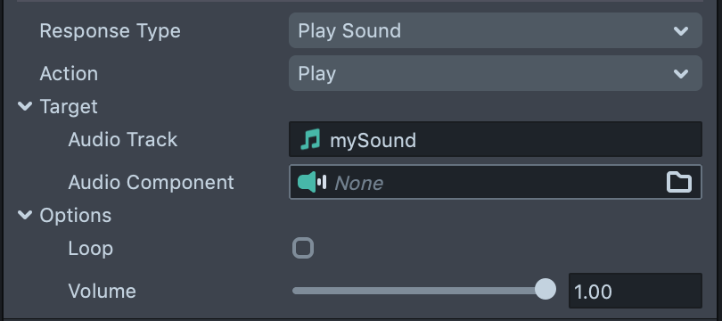722x321 pixels.
Task: Click the Audio Component label
Action: tap(151, 183)
